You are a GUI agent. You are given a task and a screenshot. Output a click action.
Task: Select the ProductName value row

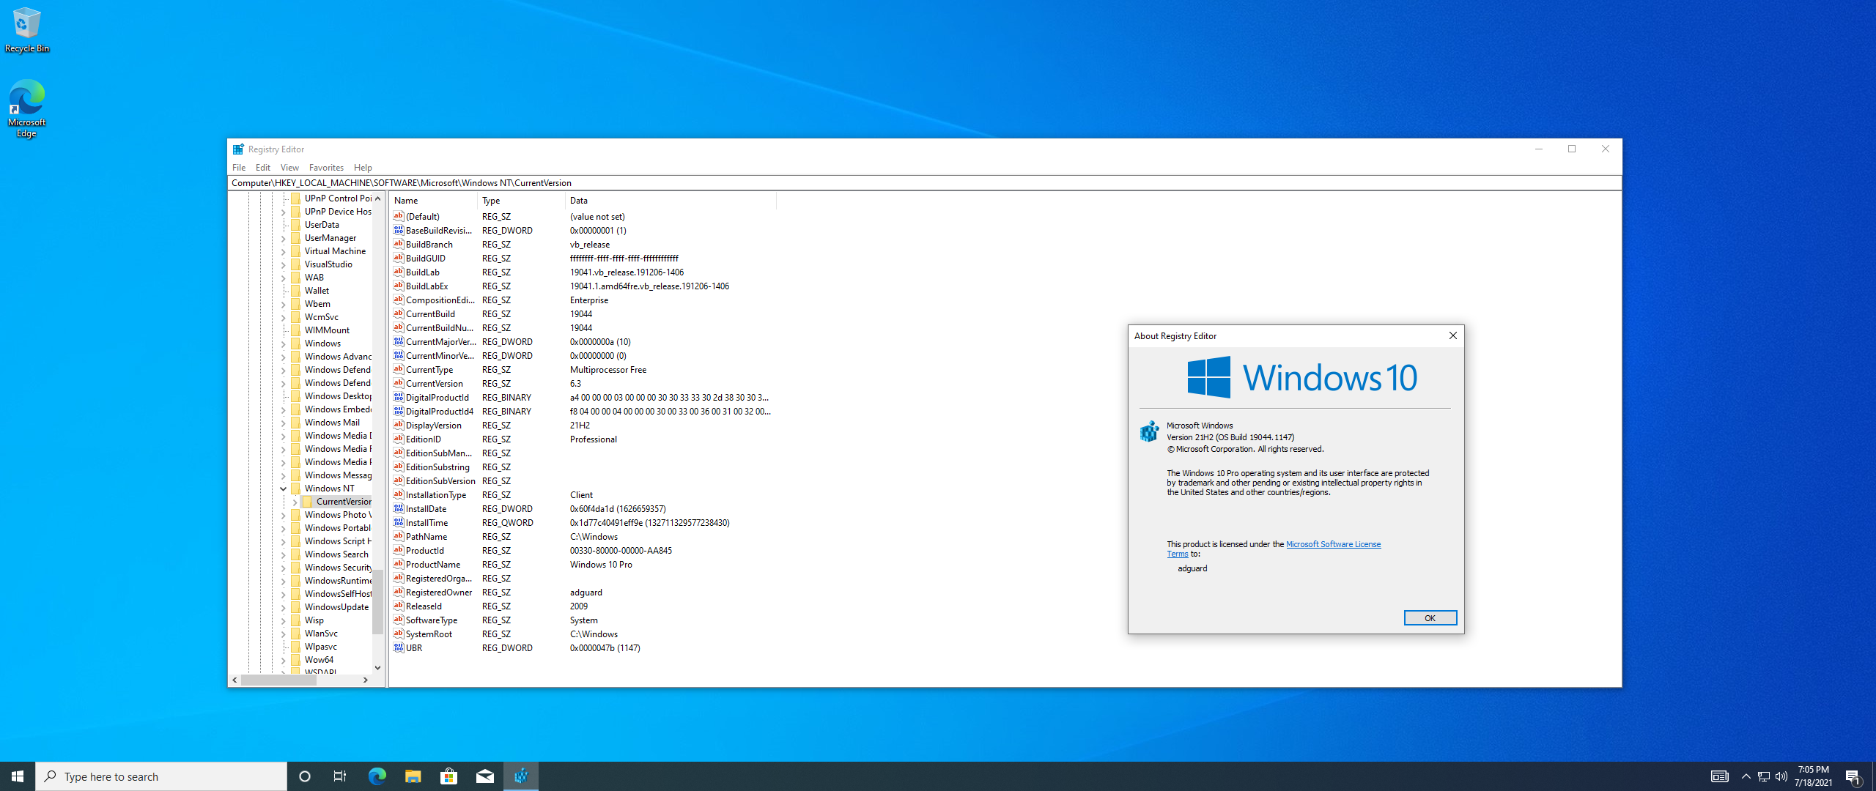click(583, 565)
